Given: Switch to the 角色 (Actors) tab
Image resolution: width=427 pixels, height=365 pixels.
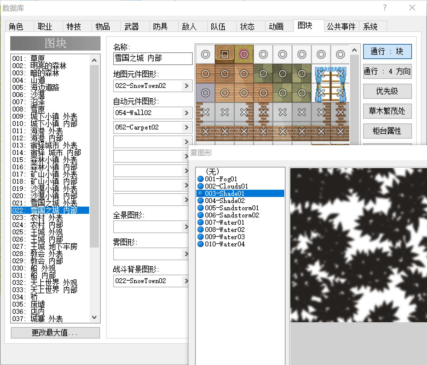Looking at the screenshot, I should [20, 27].
